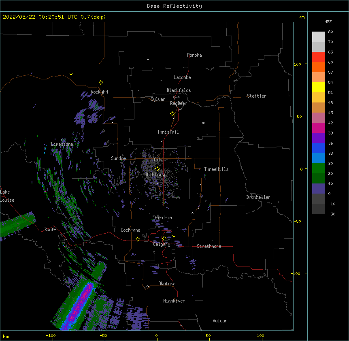Viewport: 349px width, 341px height.
Task: Select the brown 48-45 dBZ legend swatch
Action: (318, 107)
